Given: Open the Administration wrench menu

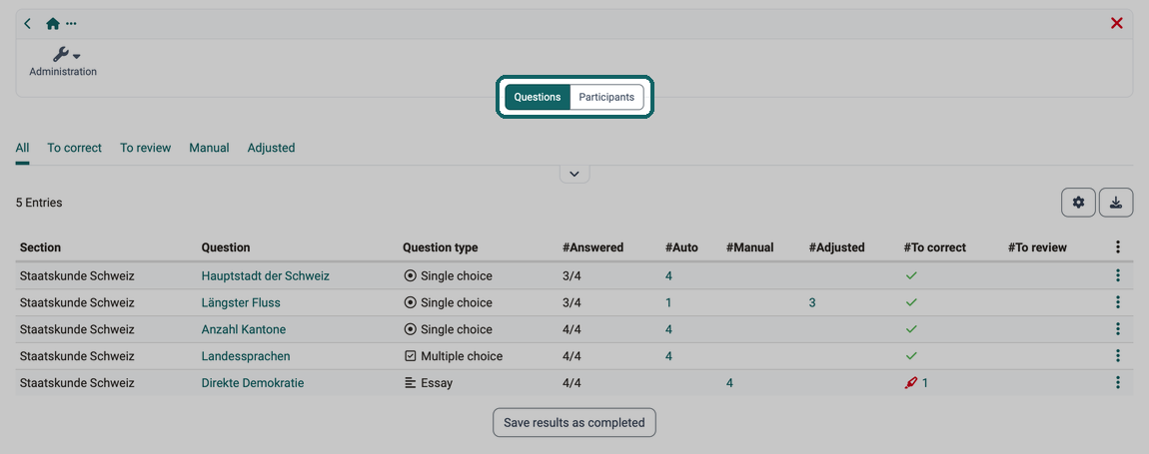Looking at the screenshot, I should pos(63,61).
